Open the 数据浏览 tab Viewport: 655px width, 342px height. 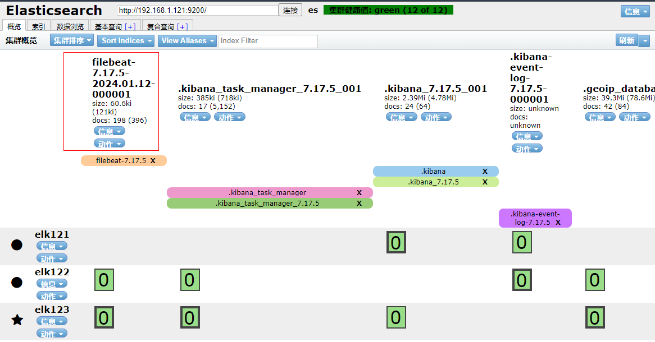(x=70, y=26)
